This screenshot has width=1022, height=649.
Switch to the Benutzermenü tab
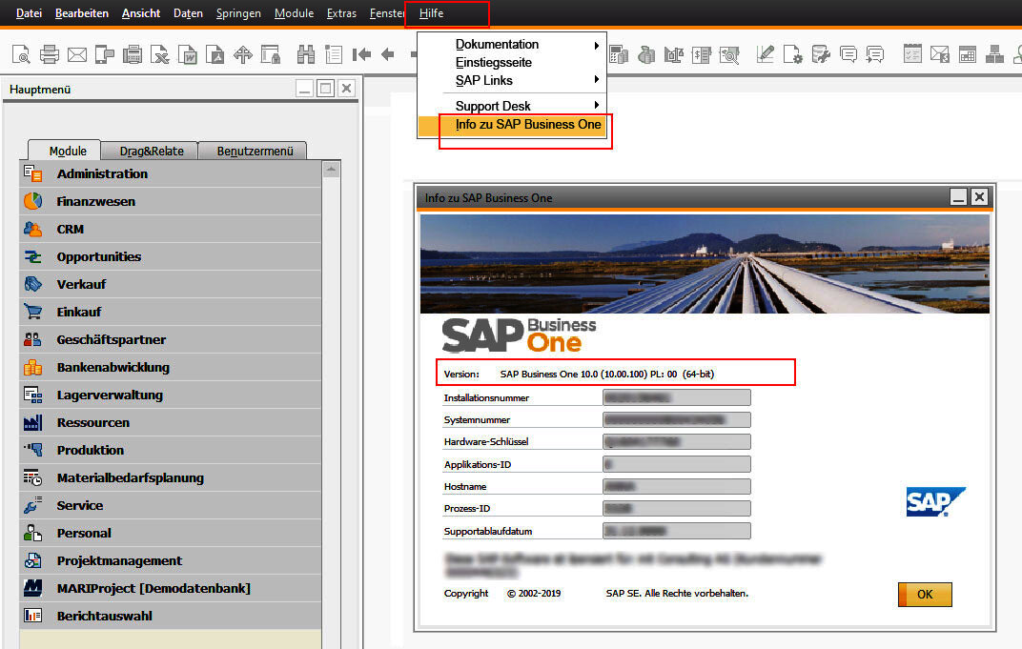tap(254, 151)
